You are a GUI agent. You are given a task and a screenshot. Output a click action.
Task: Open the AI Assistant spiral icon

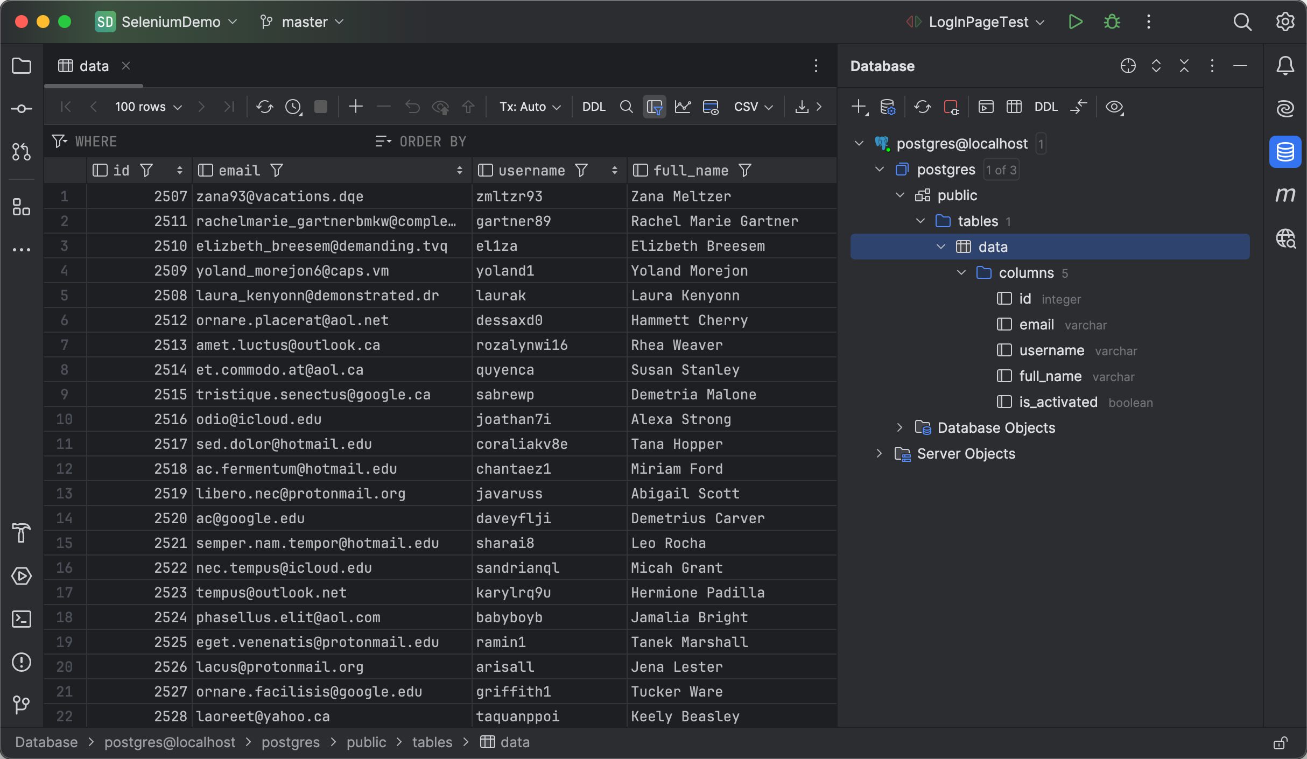coord(1285,109)
